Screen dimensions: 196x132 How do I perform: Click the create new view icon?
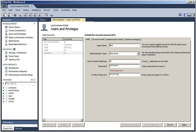pos(31,15)
